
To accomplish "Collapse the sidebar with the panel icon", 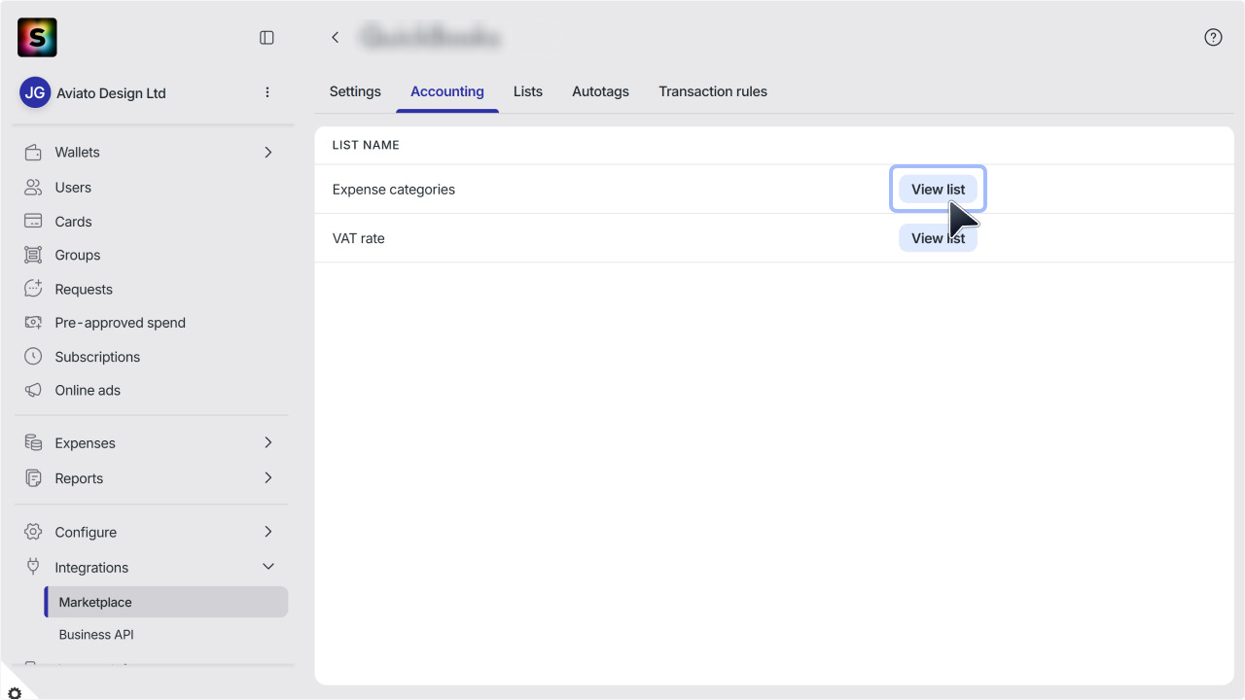I will pos(267,38).
